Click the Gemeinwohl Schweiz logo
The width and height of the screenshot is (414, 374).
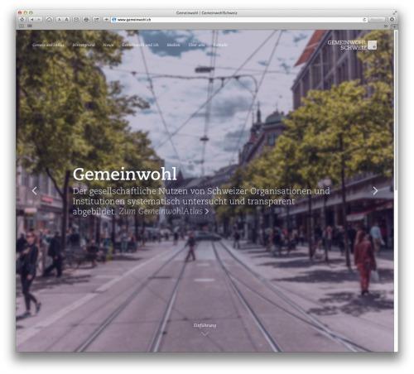[352, 45]
